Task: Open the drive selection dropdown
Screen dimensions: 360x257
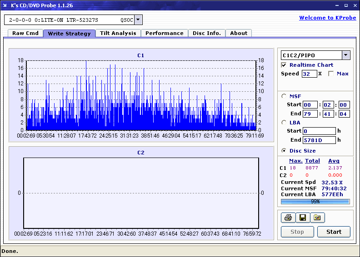Action: coord(138,20)
